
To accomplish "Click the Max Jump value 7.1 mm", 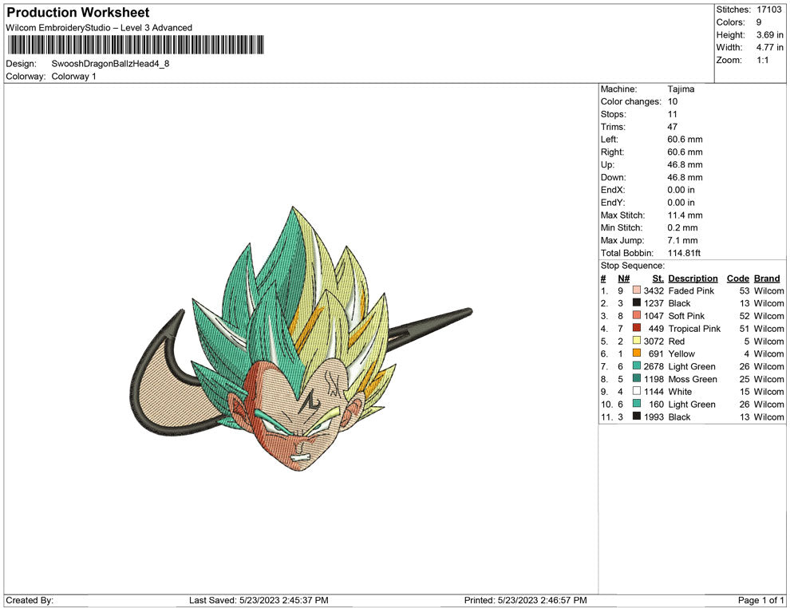I will 683,240.
